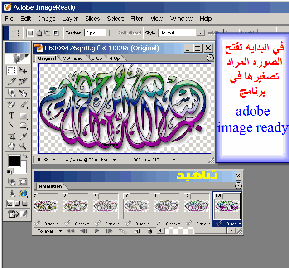Click the black foreground color swatch

[14, 161]
